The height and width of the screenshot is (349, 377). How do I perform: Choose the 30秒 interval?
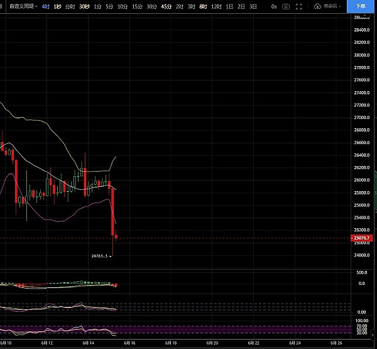84,6
